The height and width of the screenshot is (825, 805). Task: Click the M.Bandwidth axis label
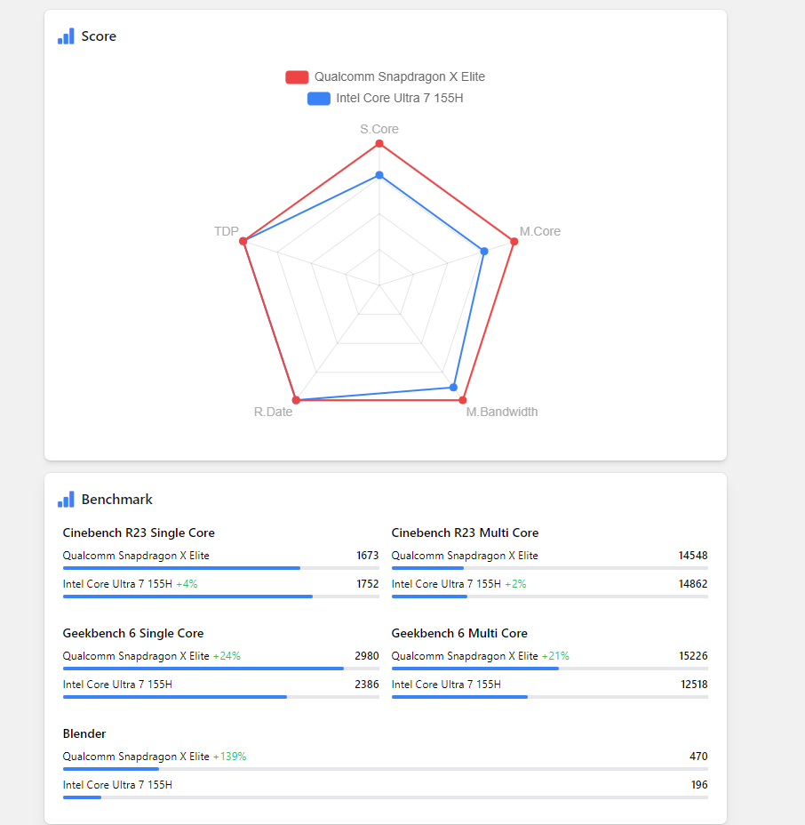coord(502,412)
